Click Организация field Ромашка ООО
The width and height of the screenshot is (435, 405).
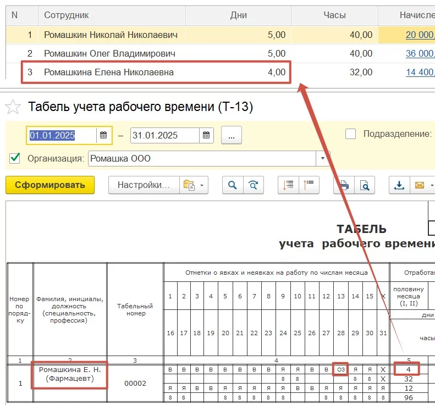pyautogui.click(x=202, y=159)
